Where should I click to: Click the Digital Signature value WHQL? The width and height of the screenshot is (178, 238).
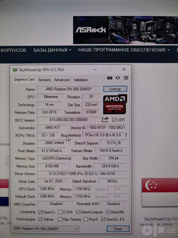(x=112, y=181)
